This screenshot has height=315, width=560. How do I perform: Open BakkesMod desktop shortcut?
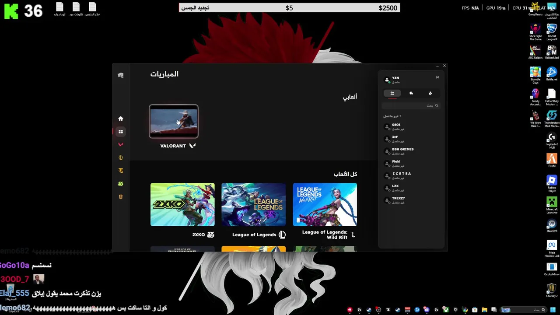click(x=552, y=52)
